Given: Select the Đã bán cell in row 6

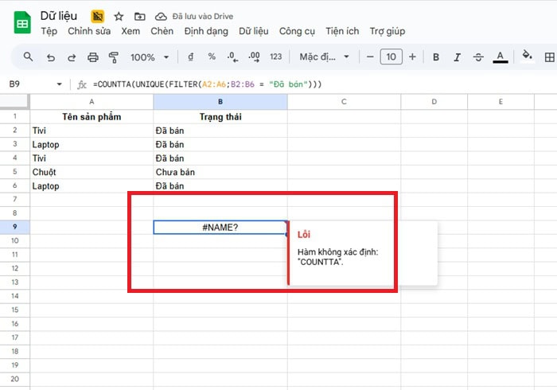Looking at the screenshot, I should (220, 185).
